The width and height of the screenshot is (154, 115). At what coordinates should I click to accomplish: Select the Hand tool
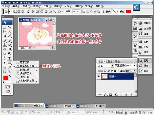[x=5, y=72]
